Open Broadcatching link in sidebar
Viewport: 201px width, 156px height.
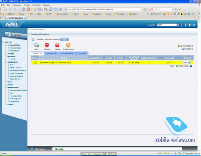(x=16, y=76)
